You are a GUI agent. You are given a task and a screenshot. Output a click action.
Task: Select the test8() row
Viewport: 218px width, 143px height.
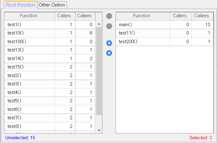pos(50,126)
